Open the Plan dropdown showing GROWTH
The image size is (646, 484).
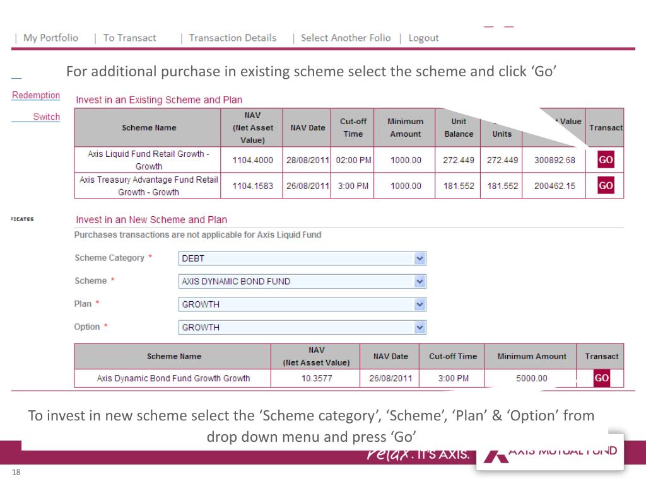coord(302,304)
